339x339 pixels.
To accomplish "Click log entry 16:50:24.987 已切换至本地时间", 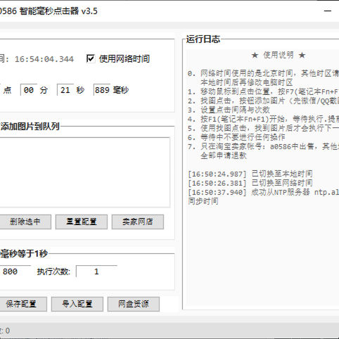I will (x=250, y=174).
